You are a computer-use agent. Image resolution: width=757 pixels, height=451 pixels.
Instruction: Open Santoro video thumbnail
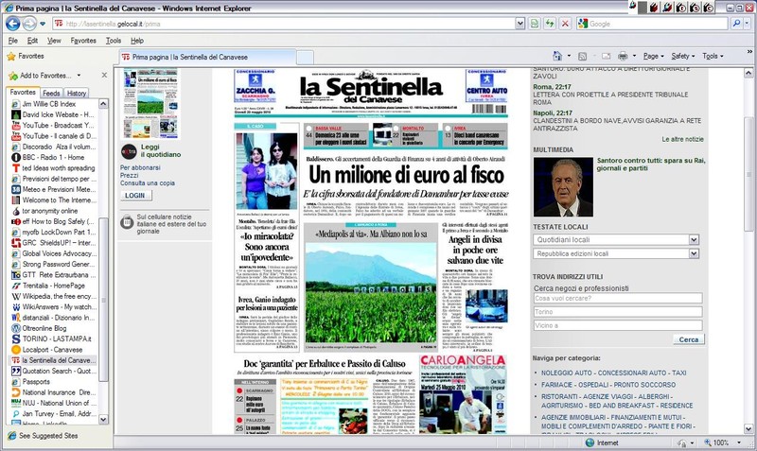[563, 186]
